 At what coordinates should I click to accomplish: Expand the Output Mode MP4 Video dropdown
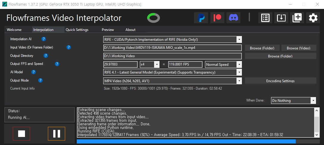239,81
